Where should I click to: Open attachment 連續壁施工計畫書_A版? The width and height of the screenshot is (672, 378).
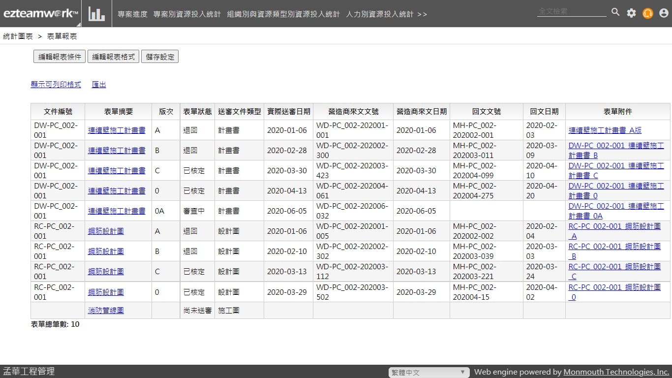pyautogui.click(x=605, y=130)
